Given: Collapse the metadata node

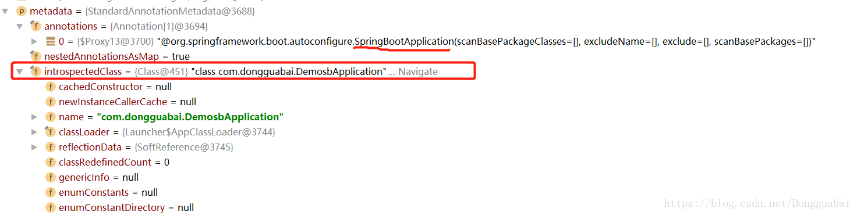Looking at the screenshot, I should tap(5, 11).
